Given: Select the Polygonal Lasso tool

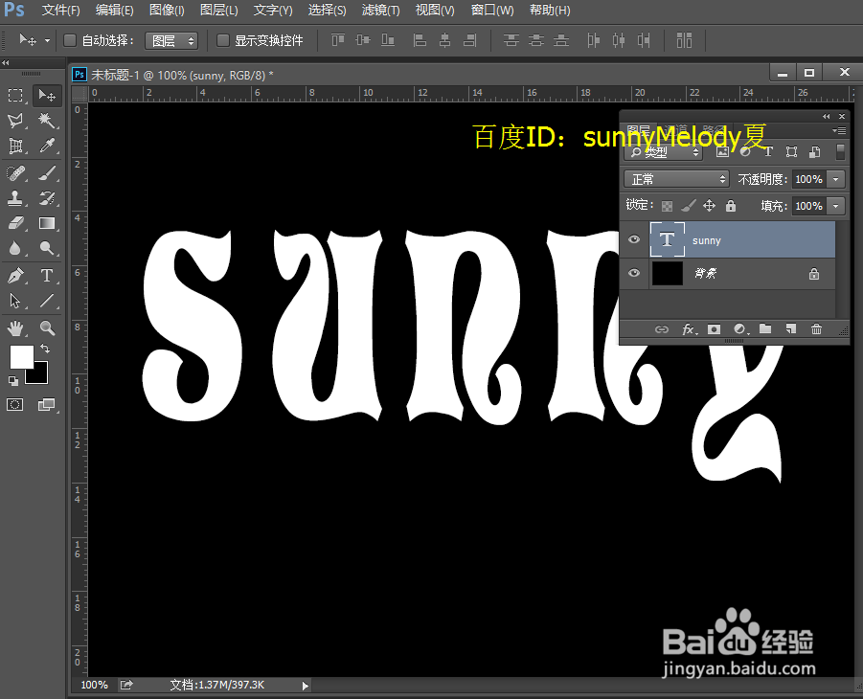Looking at the screenshot, I should [15, 121].
